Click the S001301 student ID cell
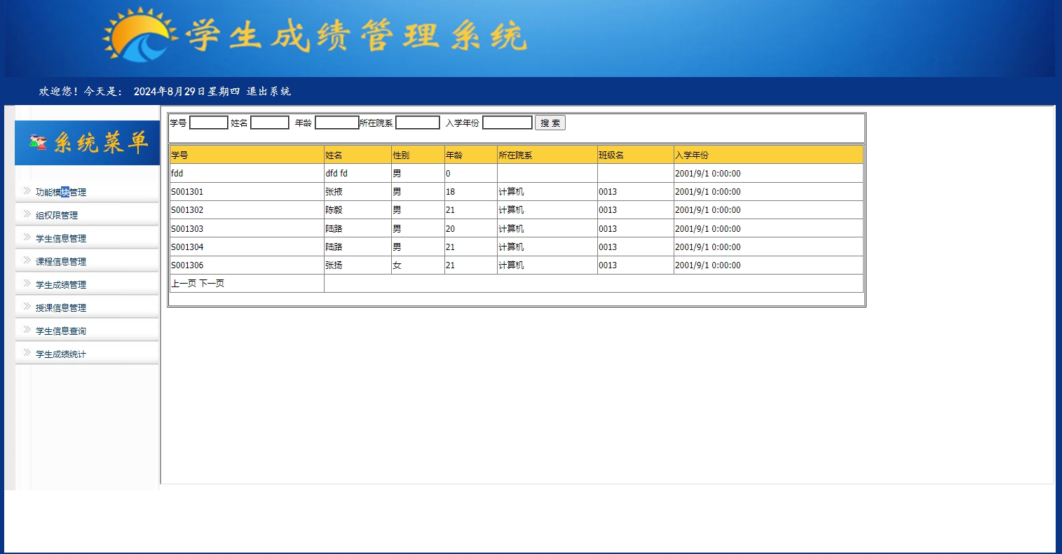Screen dimensions: 1062x554 tap(187, 192)
